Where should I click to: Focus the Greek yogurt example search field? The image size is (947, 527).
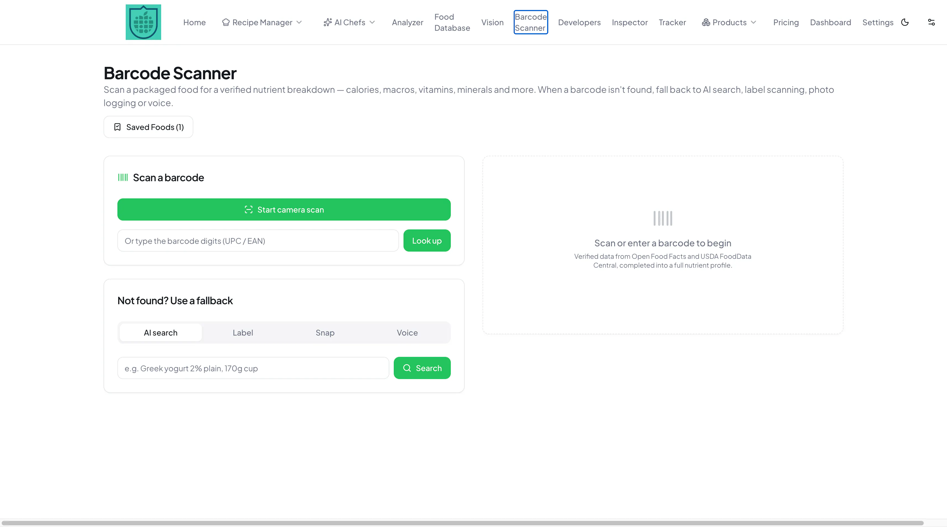pyautogui.click(x=253, y=368)
